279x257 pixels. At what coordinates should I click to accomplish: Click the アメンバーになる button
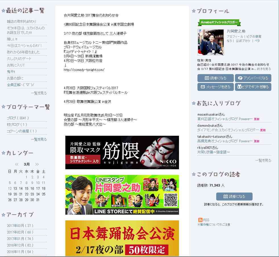coord(253,78)
